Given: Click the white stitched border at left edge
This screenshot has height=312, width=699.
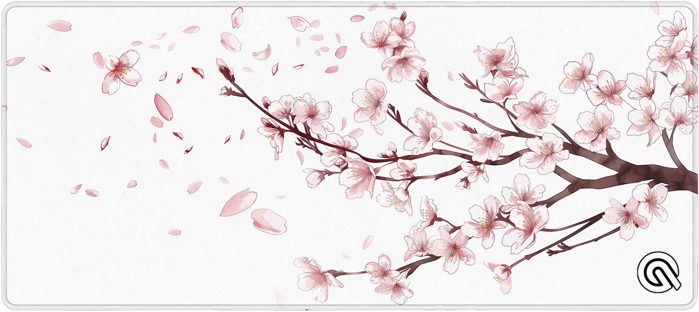Looking at the screenshot, I should click(4, 156).
